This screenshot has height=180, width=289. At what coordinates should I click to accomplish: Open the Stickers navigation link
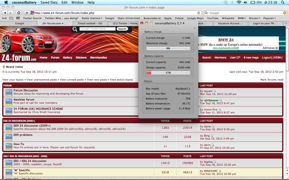[x=81, y=57]
